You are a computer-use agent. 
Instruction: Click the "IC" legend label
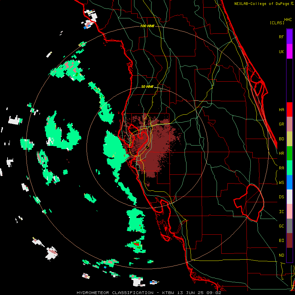tap(281, 212)
